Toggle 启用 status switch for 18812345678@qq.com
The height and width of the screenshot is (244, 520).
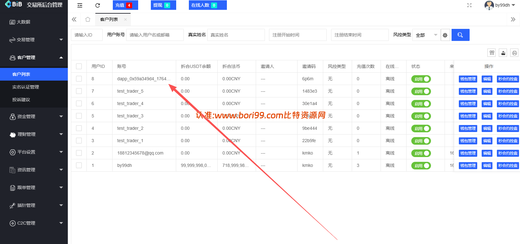[x=421, y=153]
